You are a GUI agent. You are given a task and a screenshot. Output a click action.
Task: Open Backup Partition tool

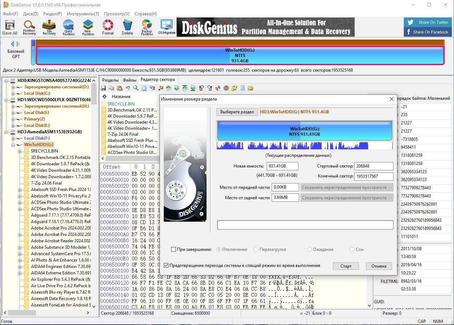[146, 26]
